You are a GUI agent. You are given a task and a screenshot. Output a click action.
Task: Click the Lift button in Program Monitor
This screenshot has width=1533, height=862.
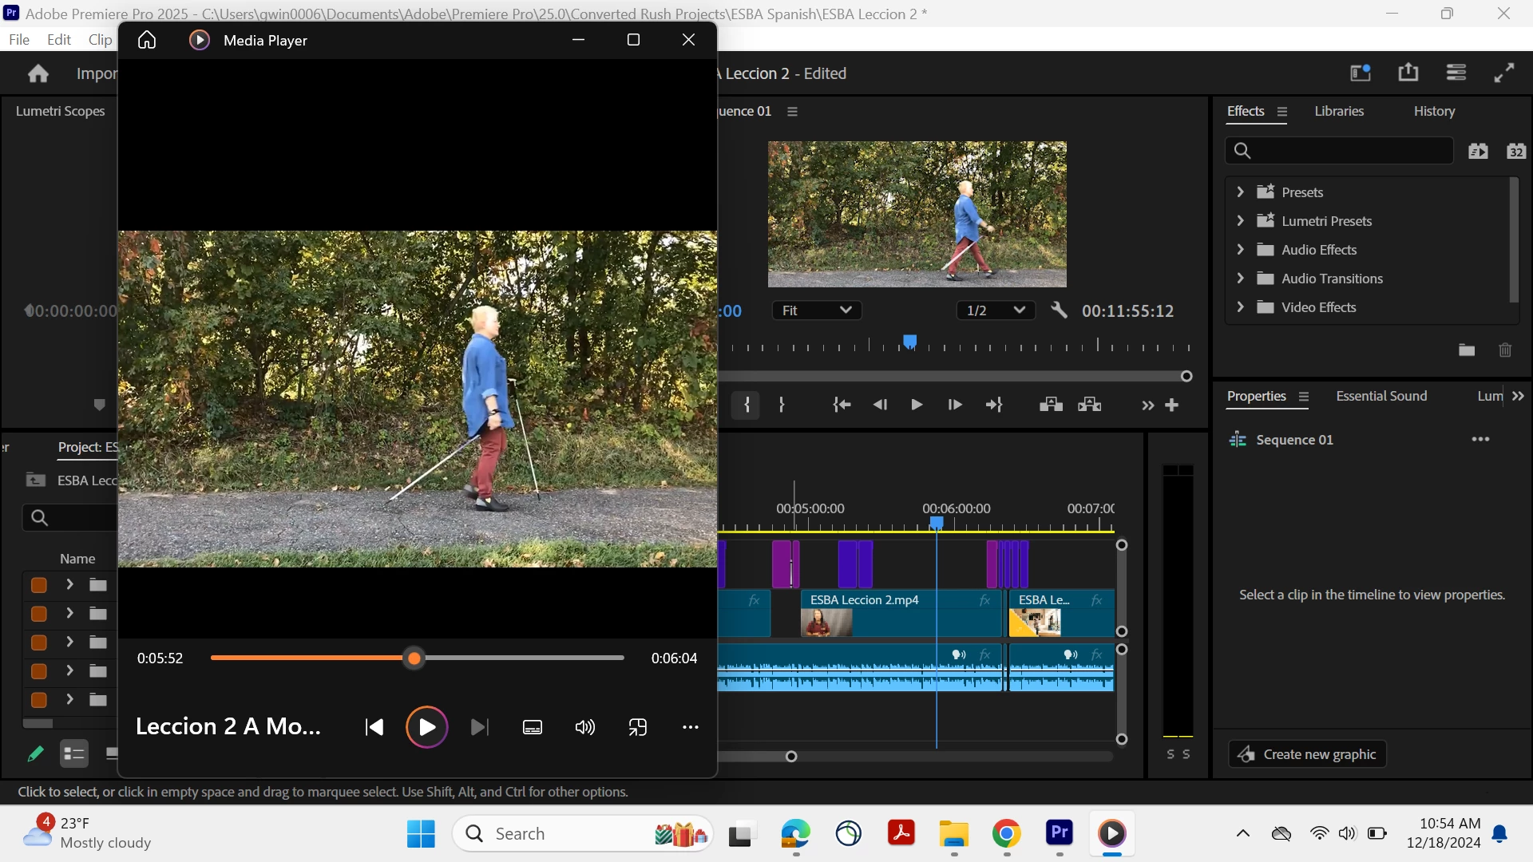(1051, 405)
